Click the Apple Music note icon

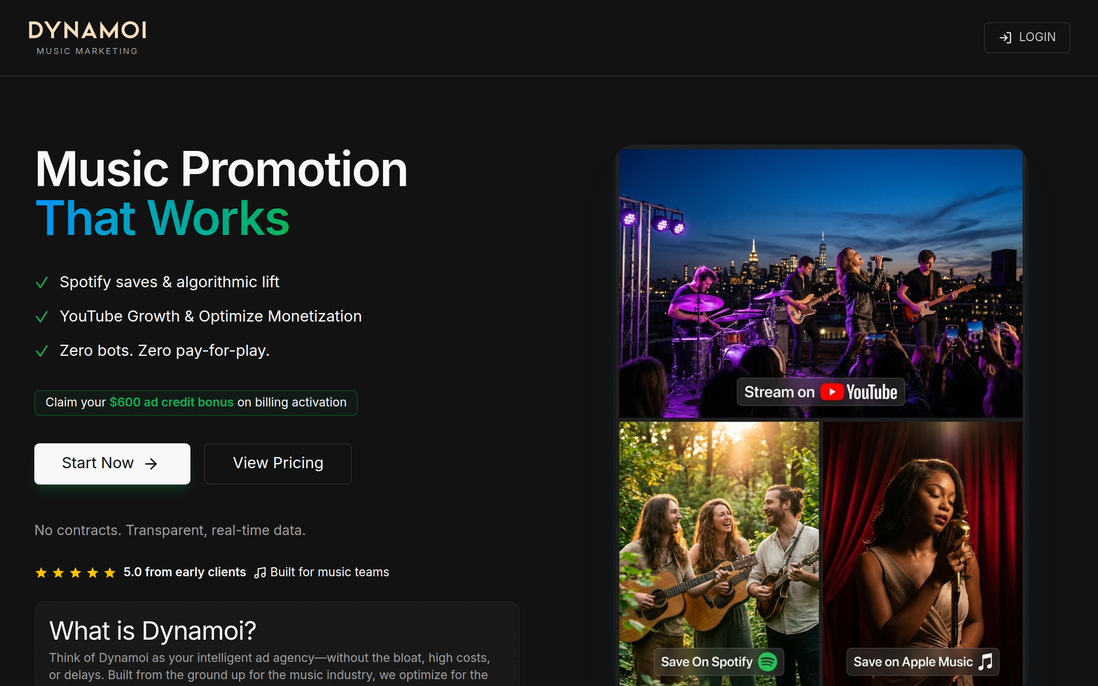pos(986,662)
